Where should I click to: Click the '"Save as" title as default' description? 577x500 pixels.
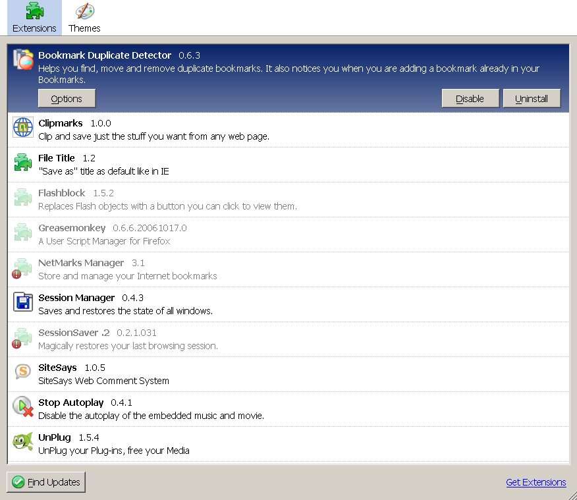coord(104,171)
